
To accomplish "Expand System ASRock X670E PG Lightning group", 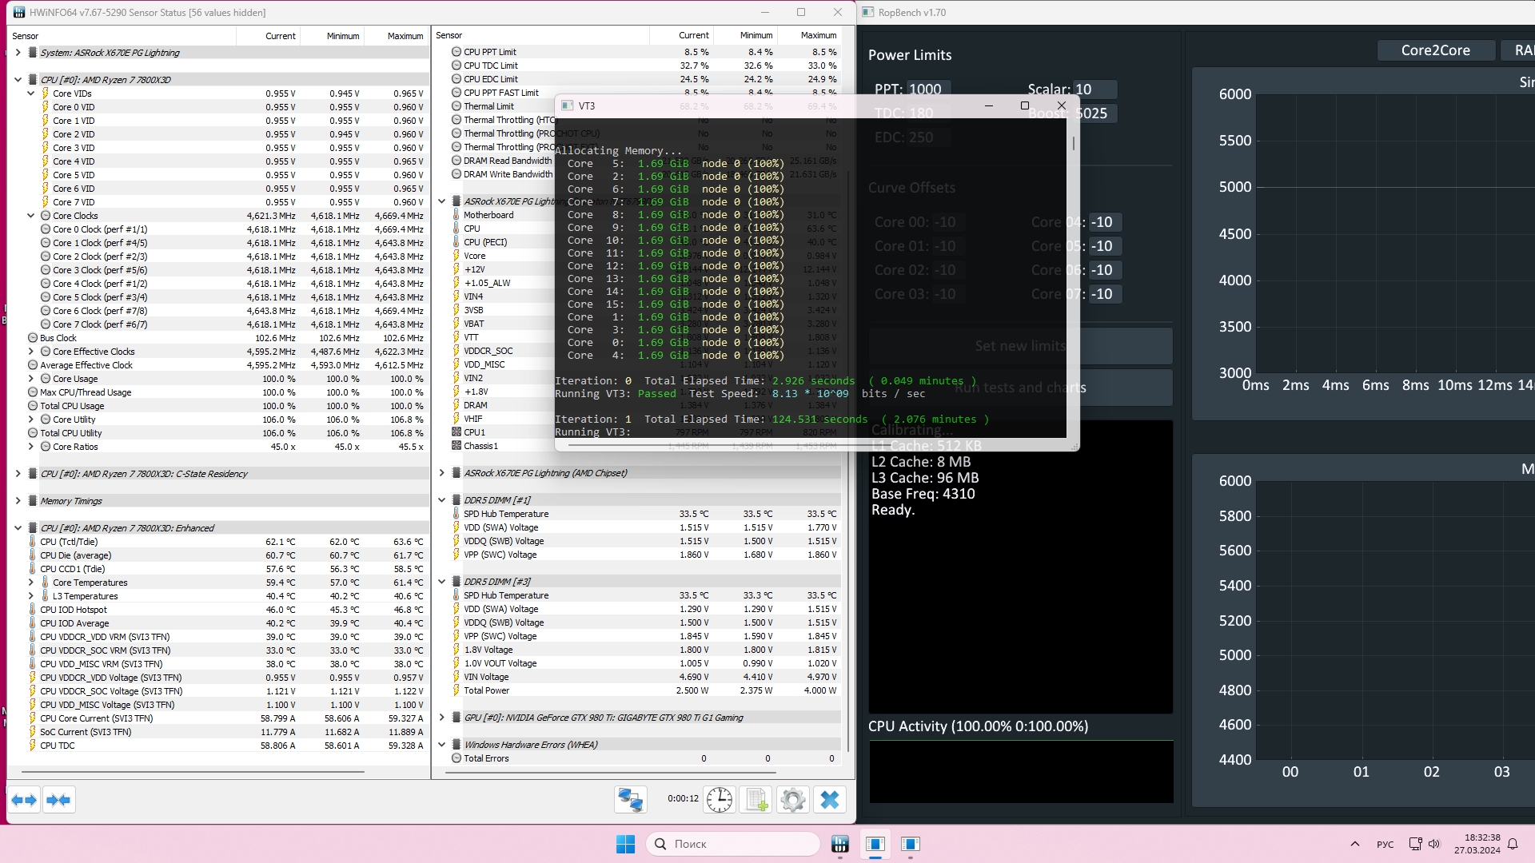I will [18, 53].
